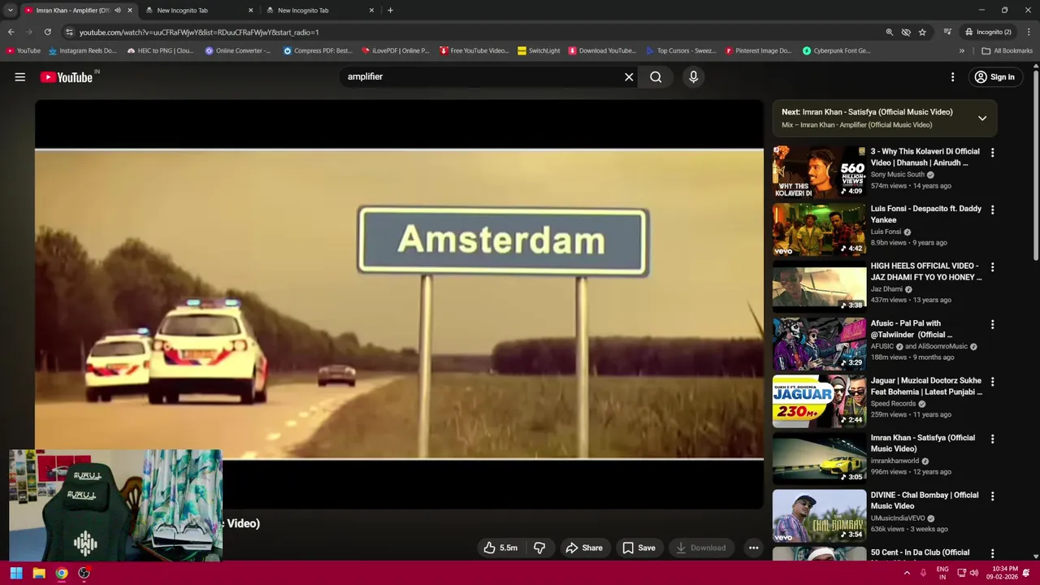Open YouTube settings three-dot menu
This screenshot has width=1040, height=585.
(952, 77)
